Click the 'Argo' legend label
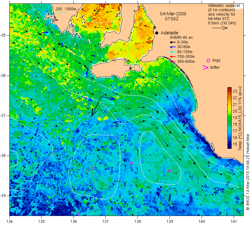The image size is (250, 225). 216,60
